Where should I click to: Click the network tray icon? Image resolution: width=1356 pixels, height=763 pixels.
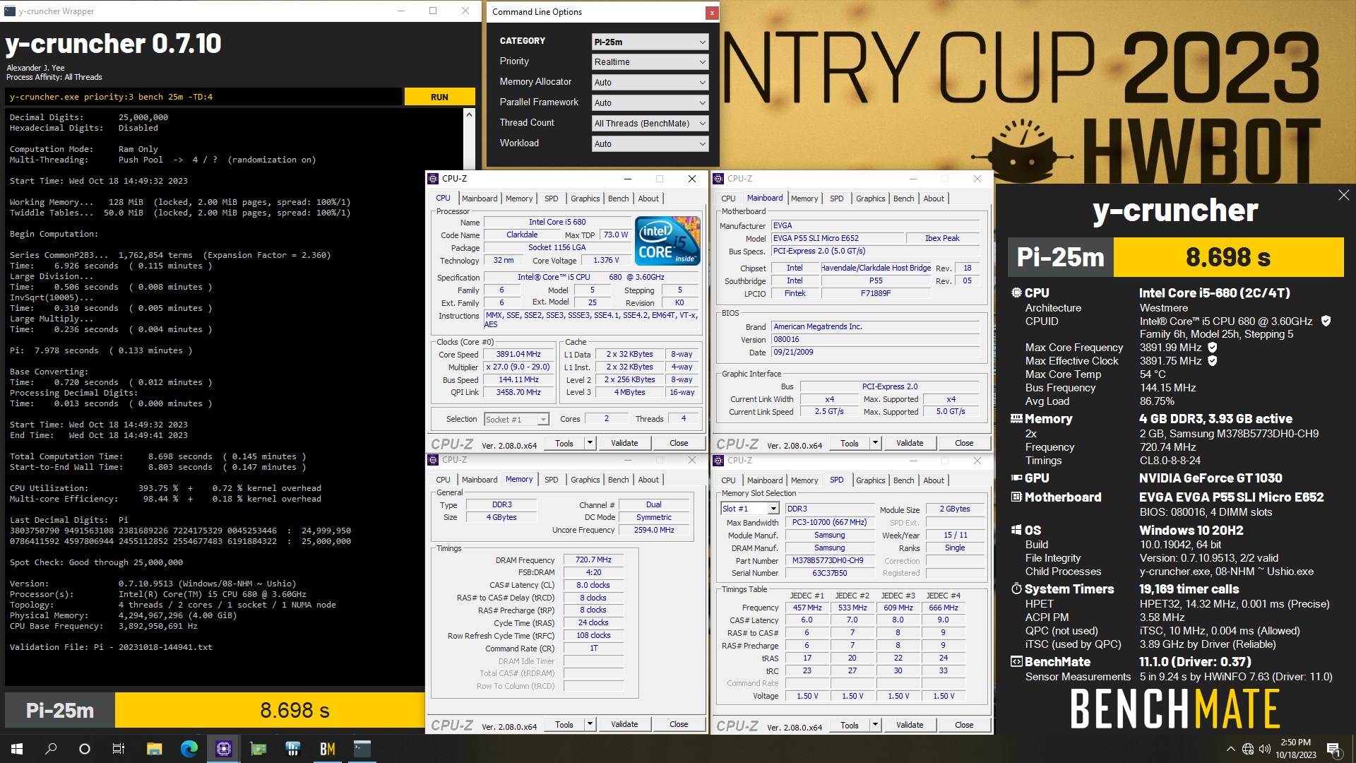1248,749
